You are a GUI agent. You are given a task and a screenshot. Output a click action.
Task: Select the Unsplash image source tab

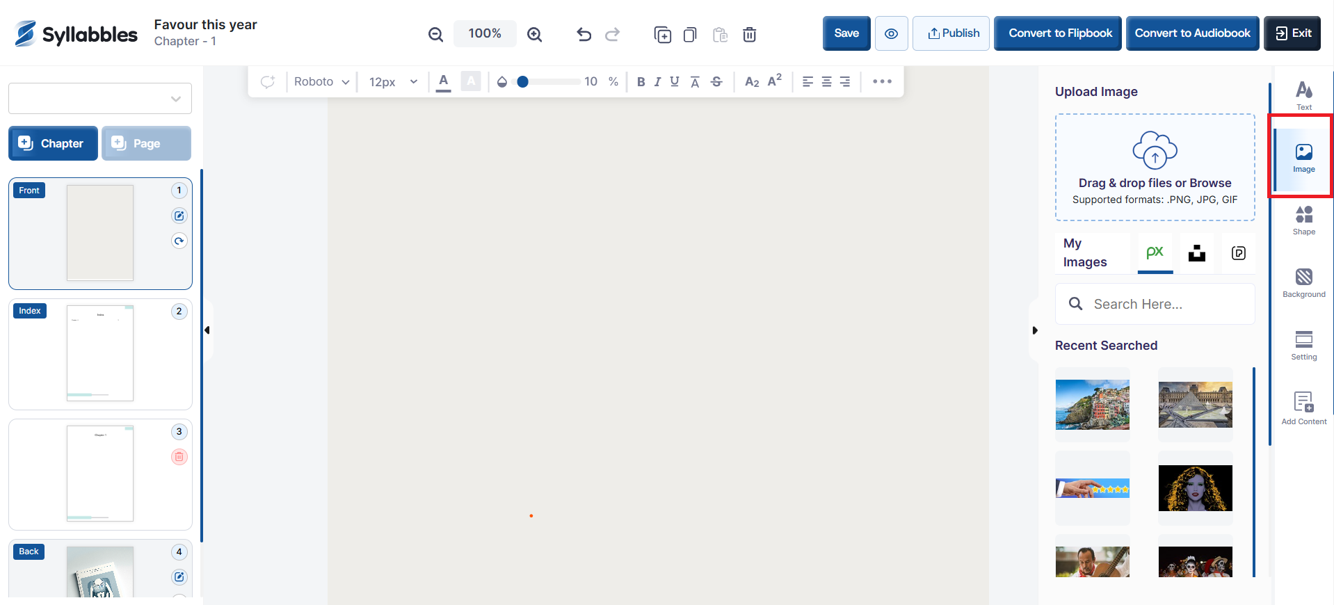point(1196,253)
